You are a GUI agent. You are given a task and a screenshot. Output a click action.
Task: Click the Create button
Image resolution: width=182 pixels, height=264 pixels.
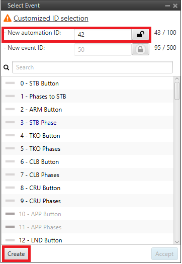tap(16, 254)
